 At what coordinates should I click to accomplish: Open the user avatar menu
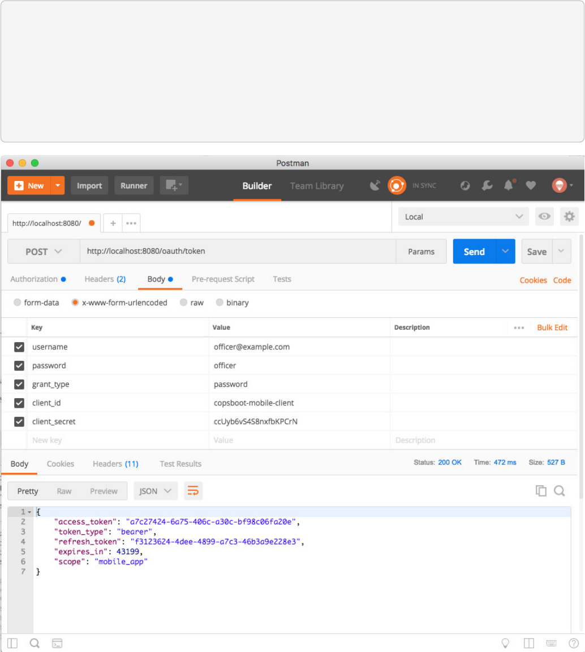562,185
